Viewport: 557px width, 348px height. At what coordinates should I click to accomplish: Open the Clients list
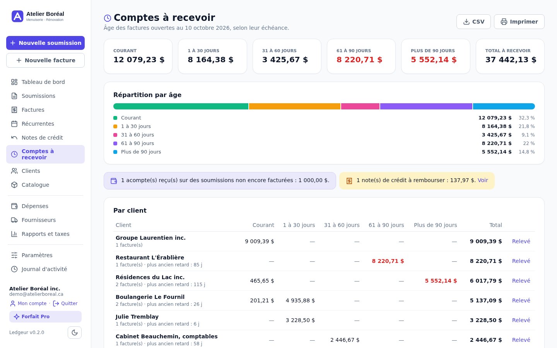[x=45, y=171]
